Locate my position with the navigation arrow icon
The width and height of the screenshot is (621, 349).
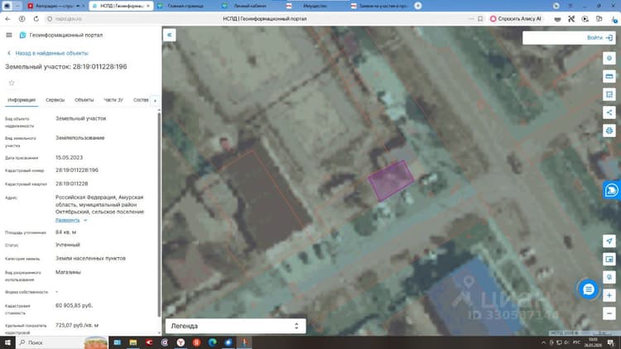609,241
